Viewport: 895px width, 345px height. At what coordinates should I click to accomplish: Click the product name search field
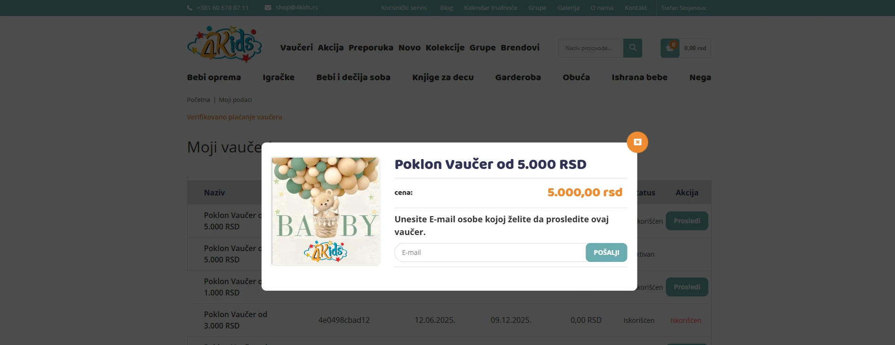[591, 48]
